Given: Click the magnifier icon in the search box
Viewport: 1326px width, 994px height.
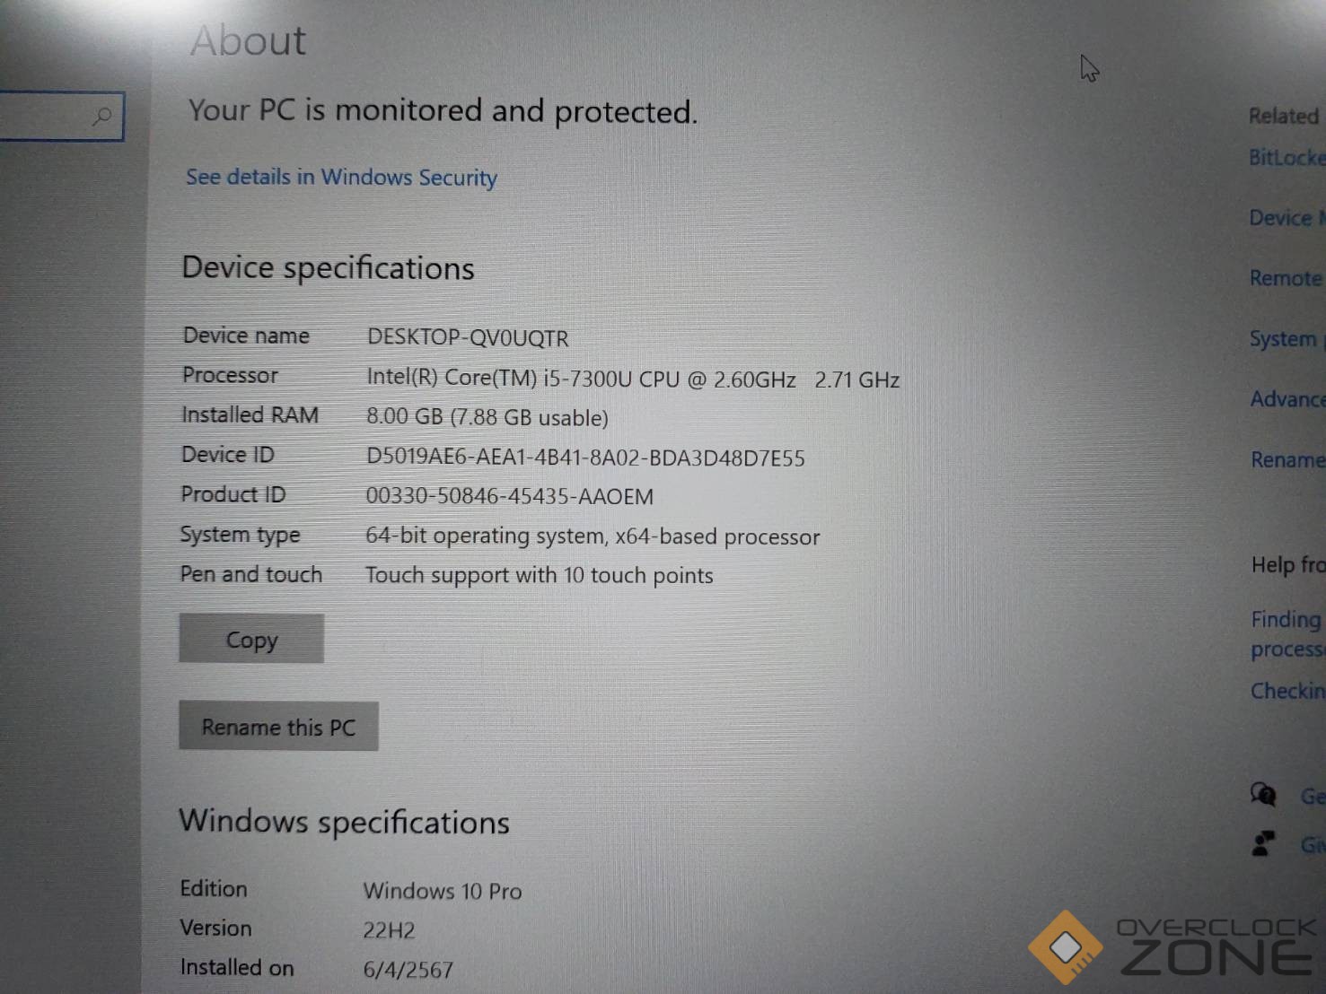Looking at the screenshot, I should (x=102, y=116).
